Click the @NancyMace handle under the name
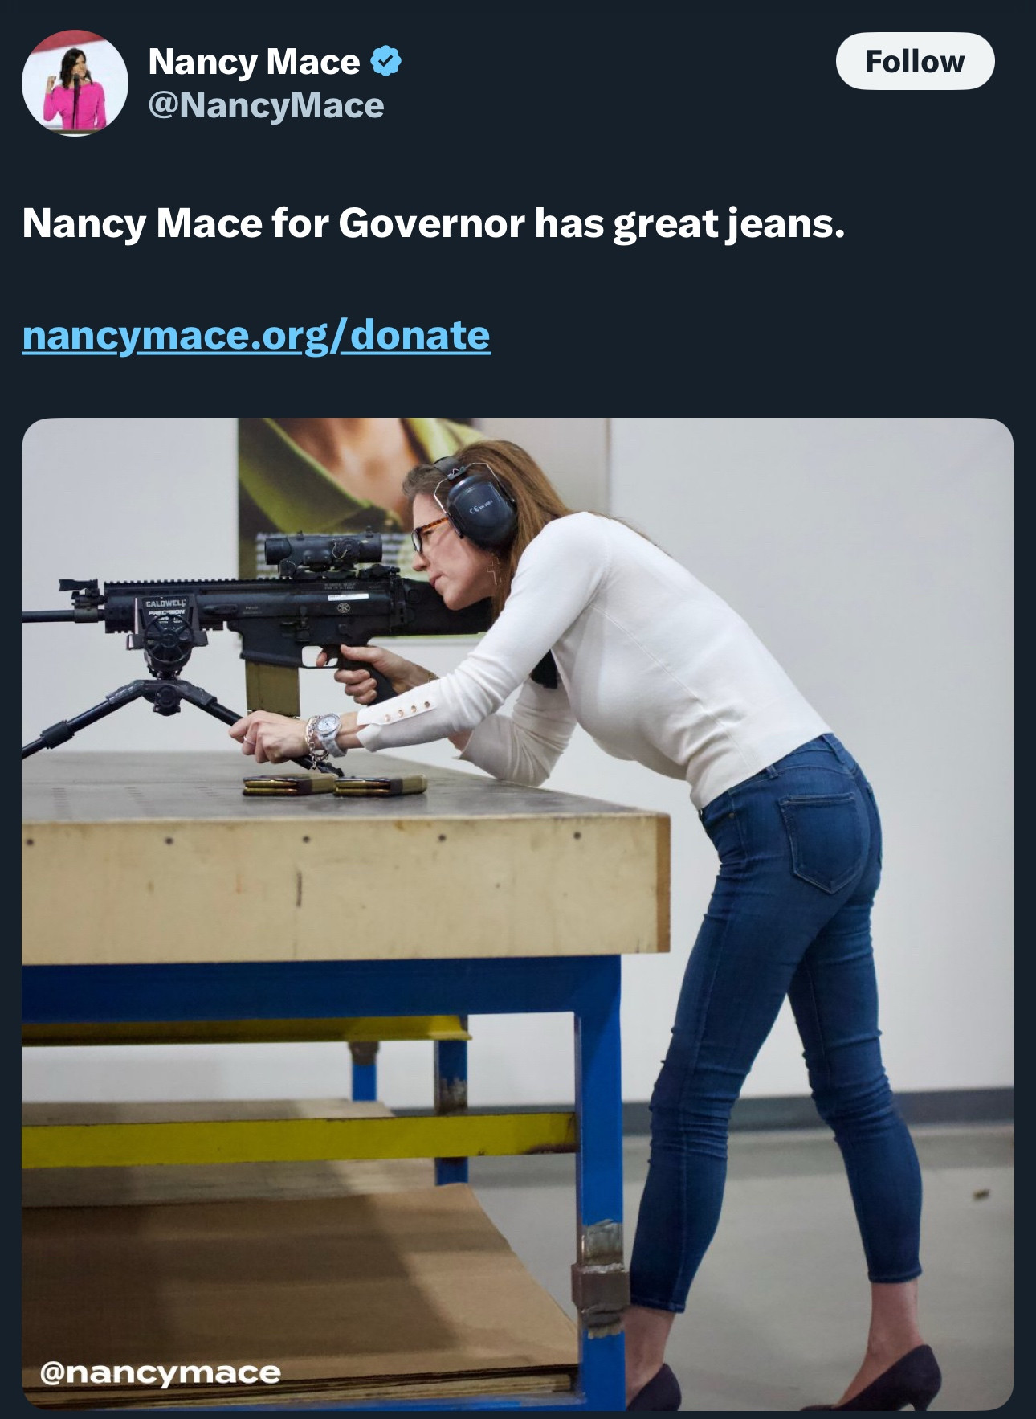 click(266, 105)
